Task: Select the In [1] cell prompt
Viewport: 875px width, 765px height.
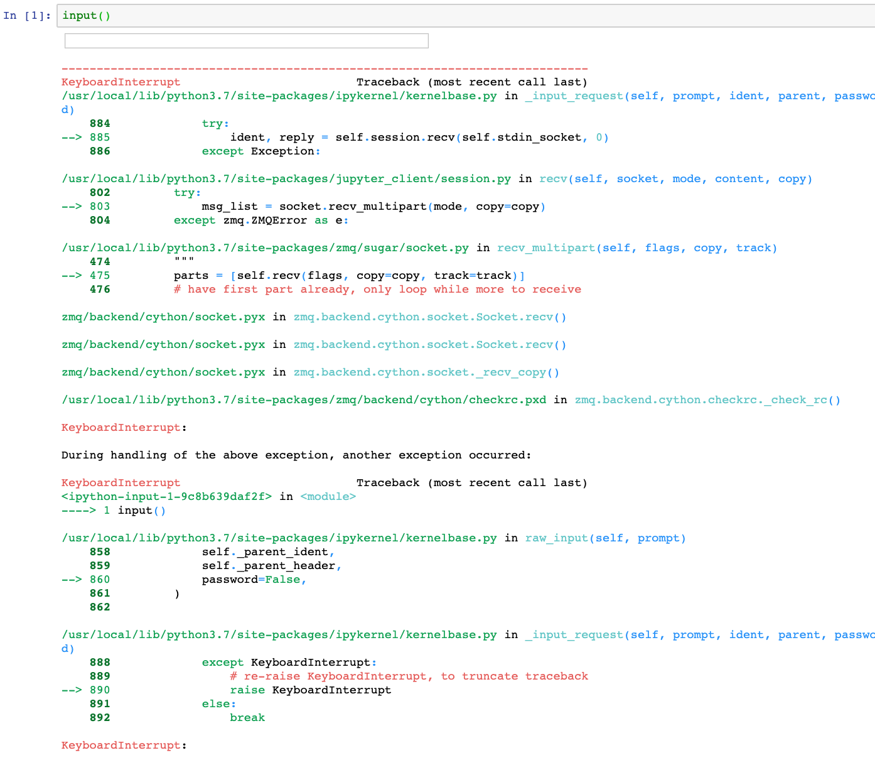Action: click(27, 16)
